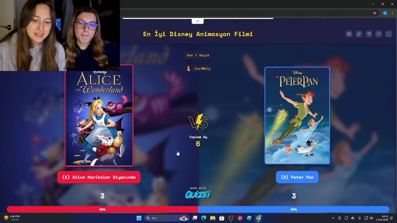Click the Alice in Wonderland poster
Image resolution: width=397 pixels, height=223 pixels.
(x=99, y=115)
